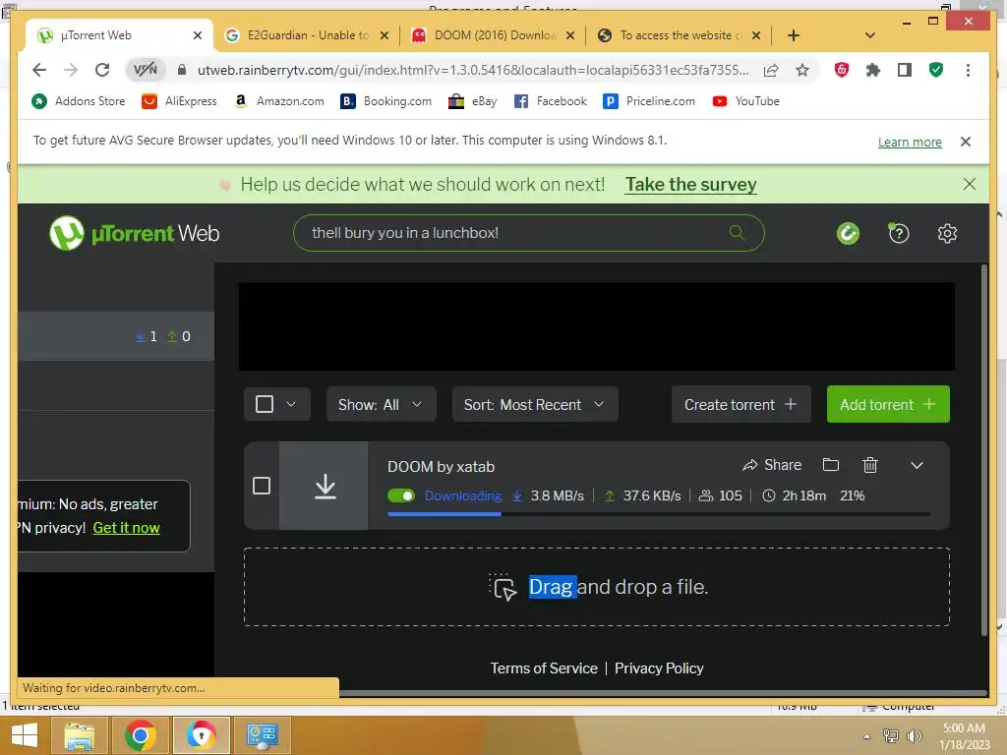Image resolution: width=1007 pixels, height=755 pixels.
Task: Open the red shield adblock extension
Action: coord(842,70)
